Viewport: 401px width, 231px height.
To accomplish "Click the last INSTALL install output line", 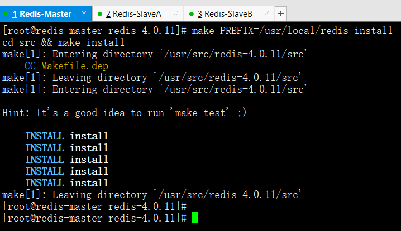I will click(66, 183).
